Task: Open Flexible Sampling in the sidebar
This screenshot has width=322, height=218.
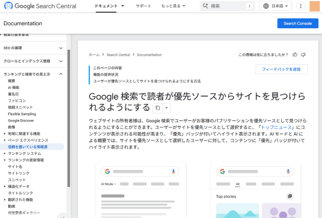Action: click(x=22, y=114)
